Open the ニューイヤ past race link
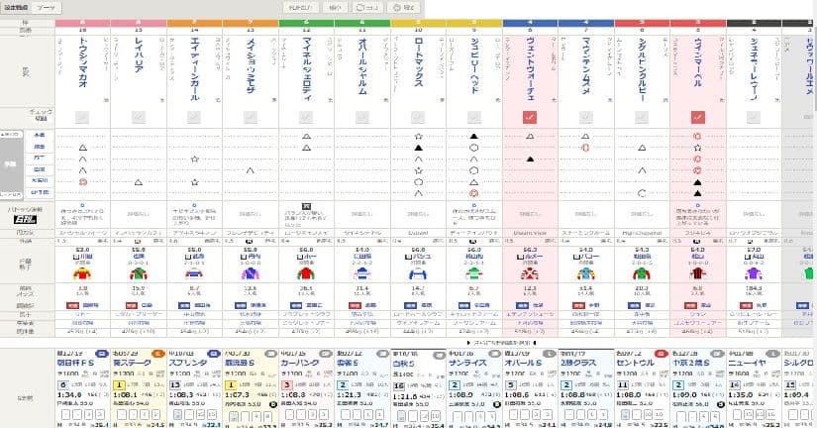Image resolution: width=817 pixels, height=428 pixels. pos(747,363)
